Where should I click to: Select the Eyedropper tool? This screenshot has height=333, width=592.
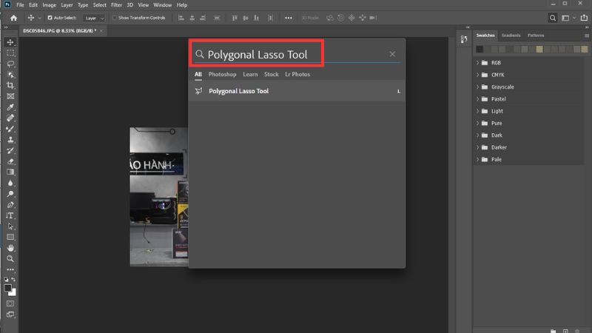(10, 107)
